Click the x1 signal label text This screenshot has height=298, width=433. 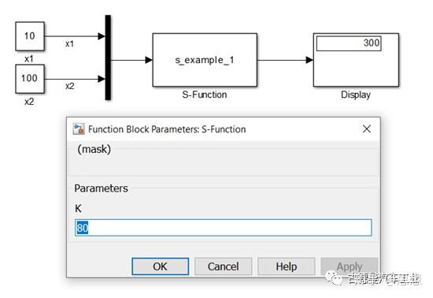click(69, 44)
